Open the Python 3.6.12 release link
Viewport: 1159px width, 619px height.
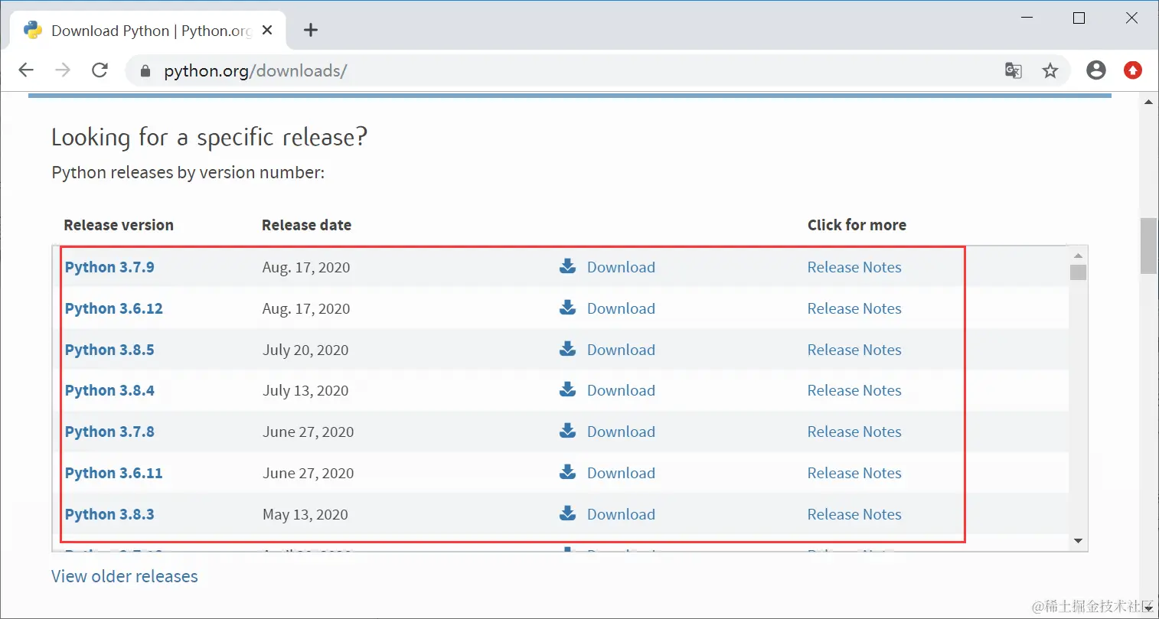(x=114, y=308)
